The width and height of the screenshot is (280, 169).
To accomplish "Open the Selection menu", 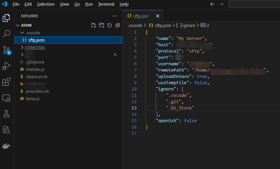I will click(46, 4).
